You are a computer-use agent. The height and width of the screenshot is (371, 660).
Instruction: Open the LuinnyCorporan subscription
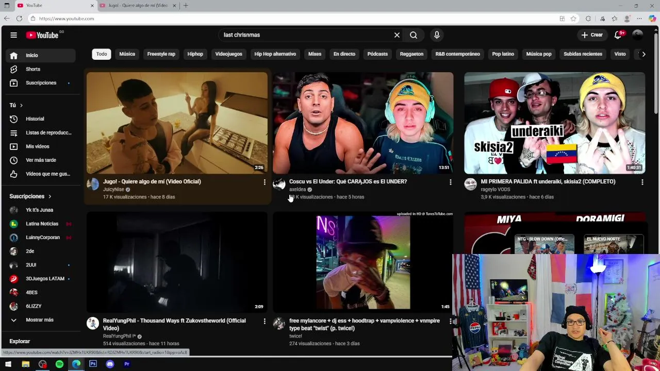[x=41, y=238]
